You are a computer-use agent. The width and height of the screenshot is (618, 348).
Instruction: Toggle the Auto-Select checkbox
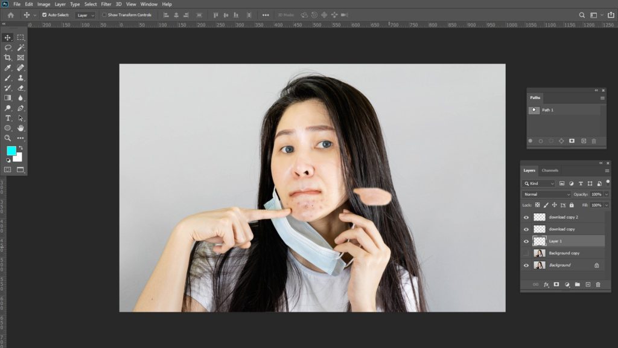click(x=44, y=15)
